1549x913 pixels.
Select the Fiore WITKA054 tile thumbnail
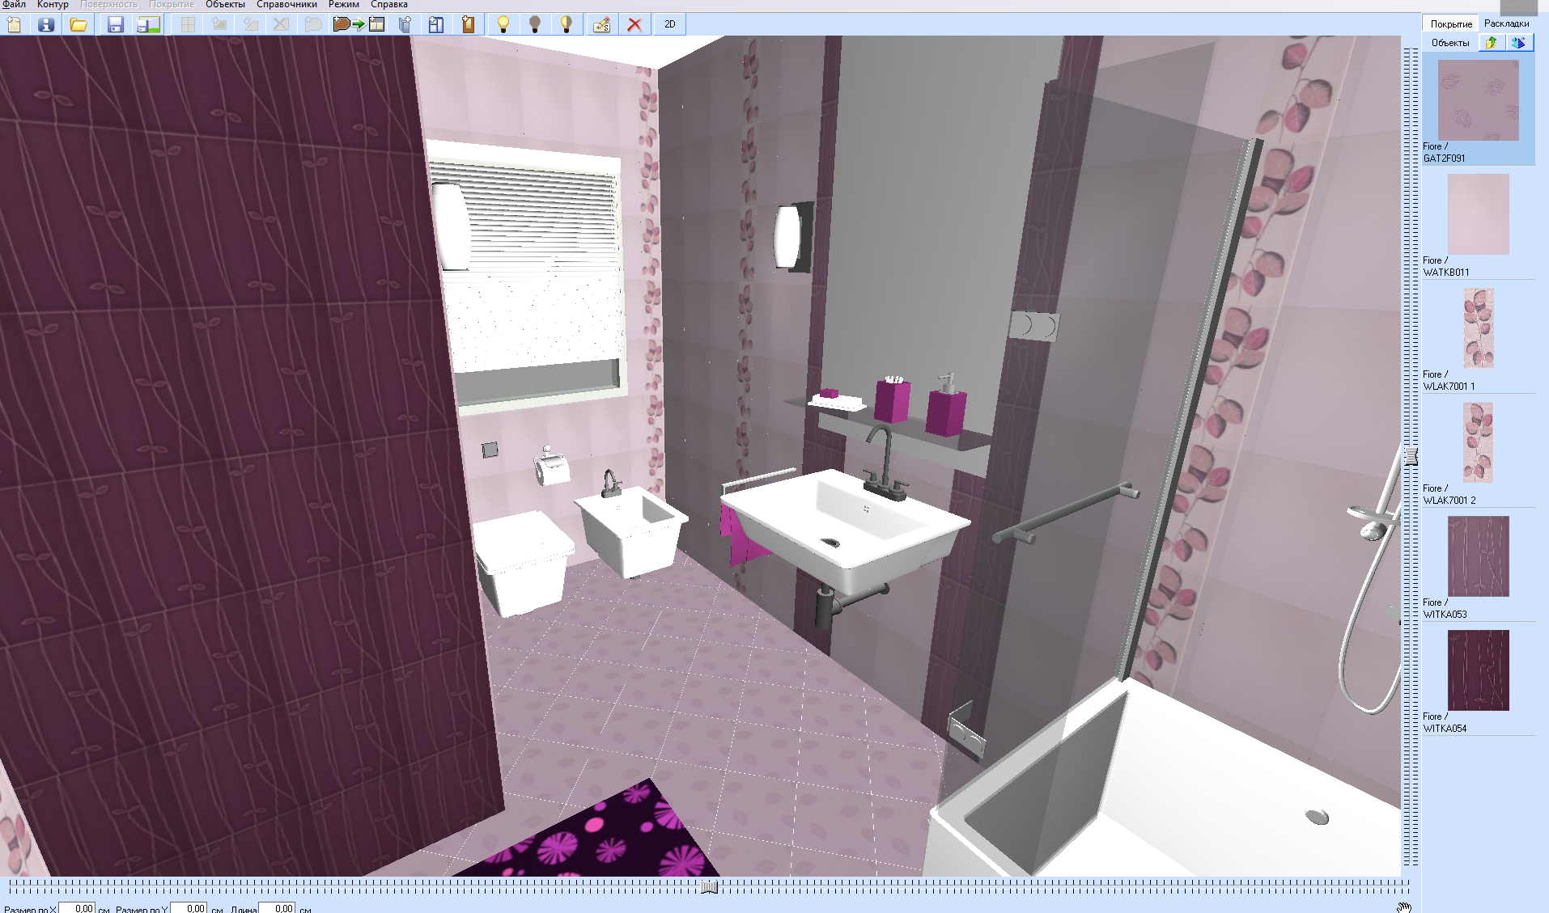point(1478,670)
